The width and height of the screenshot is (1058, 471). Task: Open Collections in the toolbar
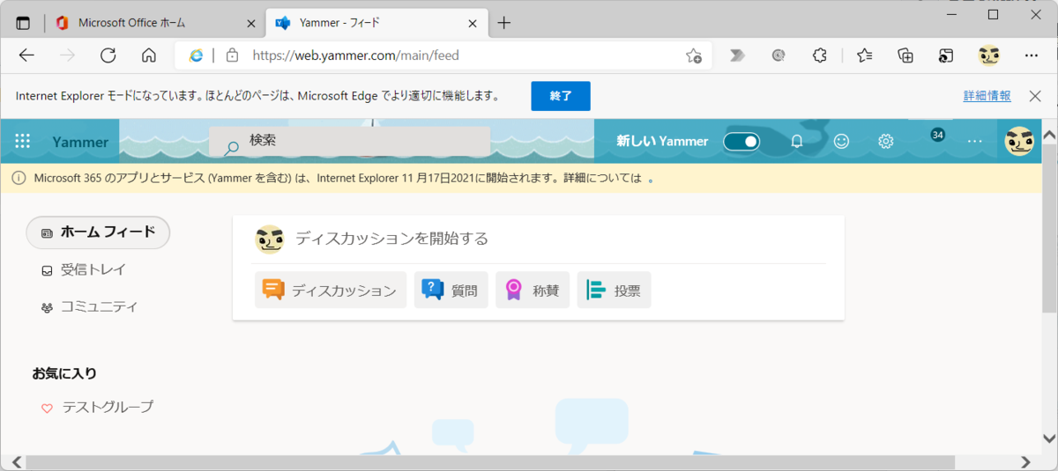[905, 55]
